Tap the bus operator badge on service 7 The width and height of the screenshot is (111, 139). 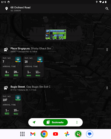(18, 59)
